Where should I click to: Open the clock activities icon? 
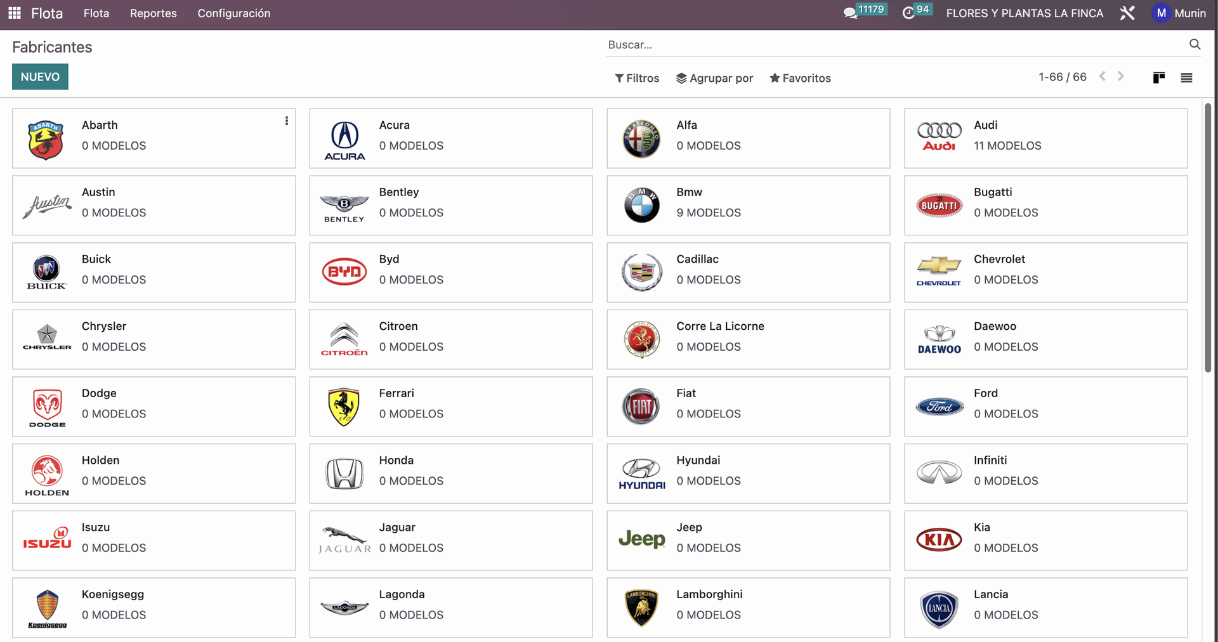908,13
